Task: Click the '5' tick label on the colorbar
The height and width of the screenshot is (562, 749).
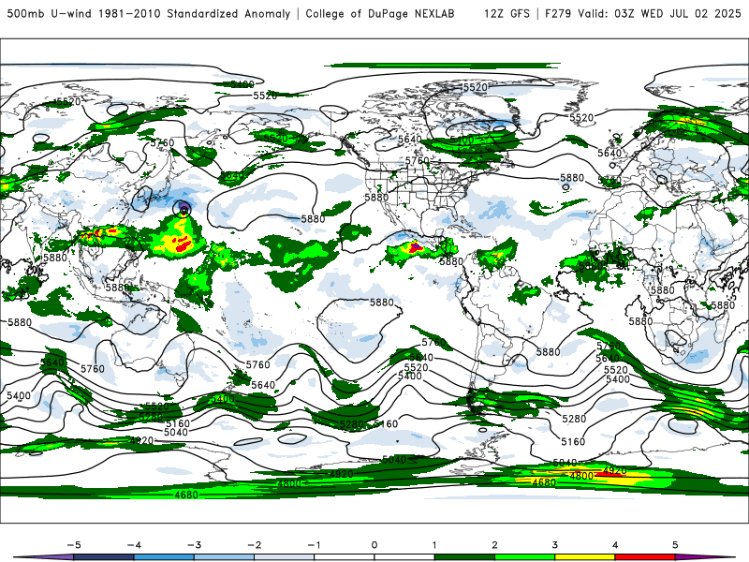Action: point(675,545)
